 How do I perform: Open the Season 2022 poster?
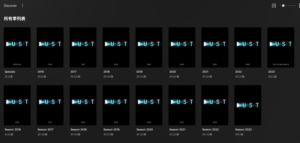tap(215, 105)
